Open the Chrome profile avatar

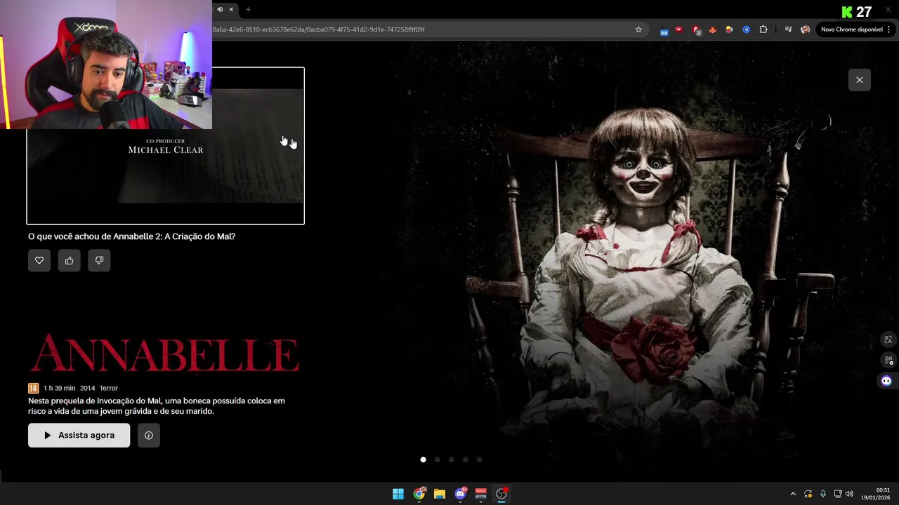(805, 29)
